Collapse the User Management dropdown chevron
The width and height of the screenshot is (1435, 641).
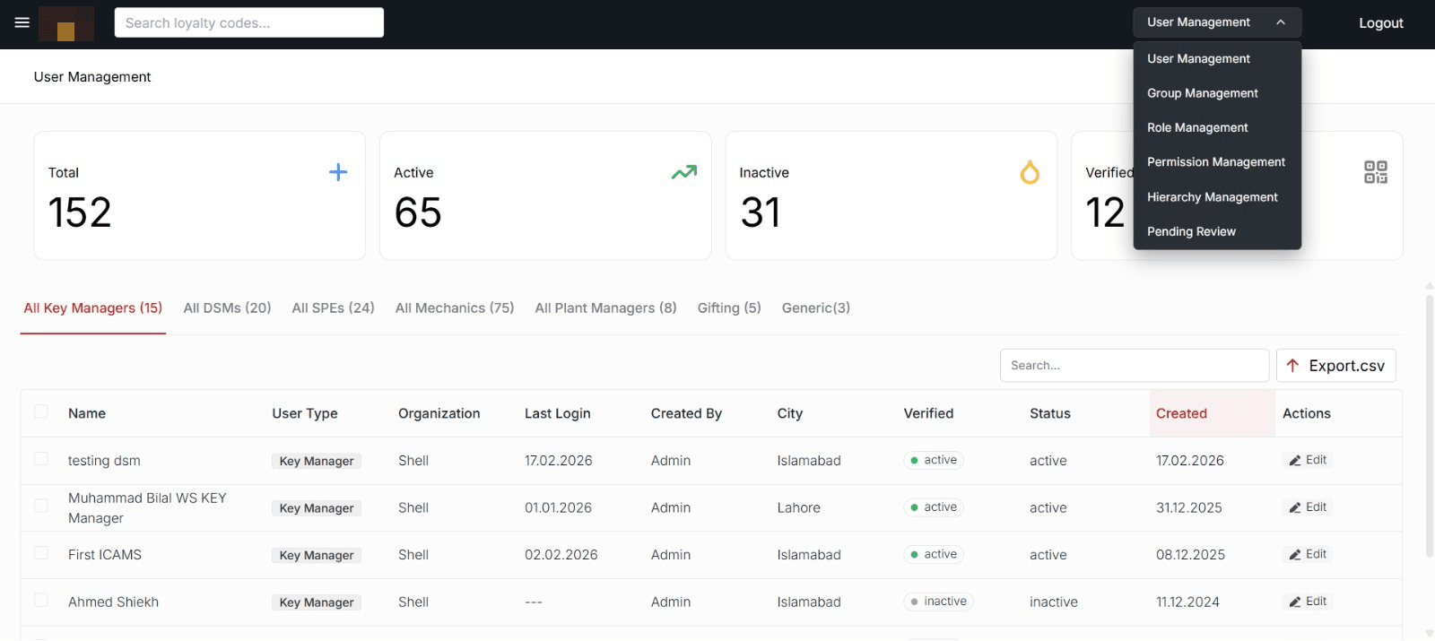1281,22
